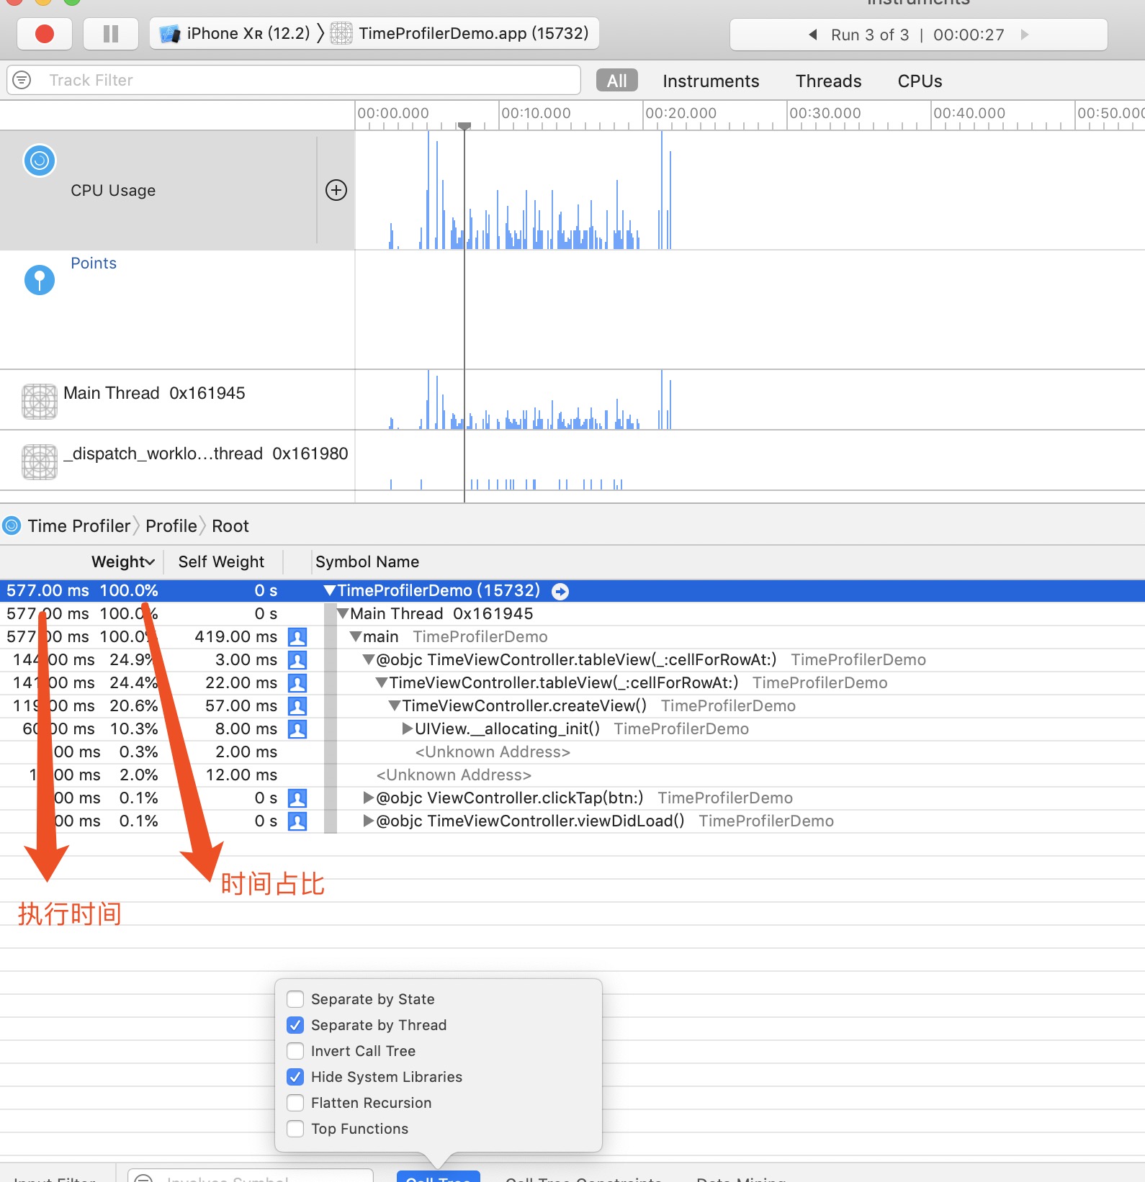Screen dimensions: 1145x1182
Task: Click the Points track pin icon
Action: (x=40, y=280)
